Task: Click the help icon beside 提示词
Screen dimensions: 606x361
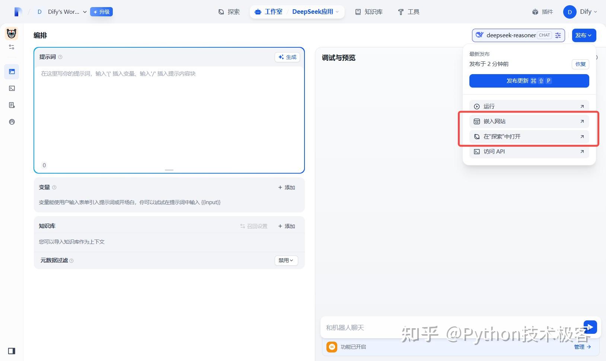Action: coord(60,57)
